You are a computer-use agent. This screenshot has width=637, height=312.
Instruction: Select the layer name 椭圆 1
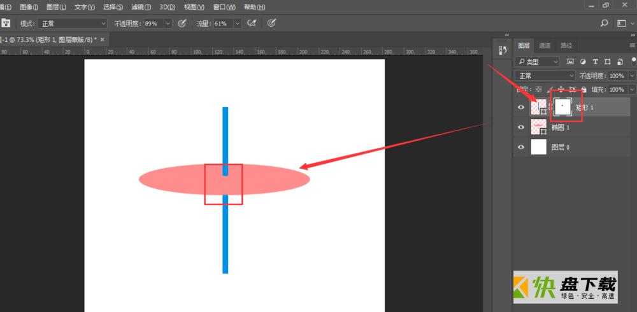pyautogui.click(x=561, y=127)
